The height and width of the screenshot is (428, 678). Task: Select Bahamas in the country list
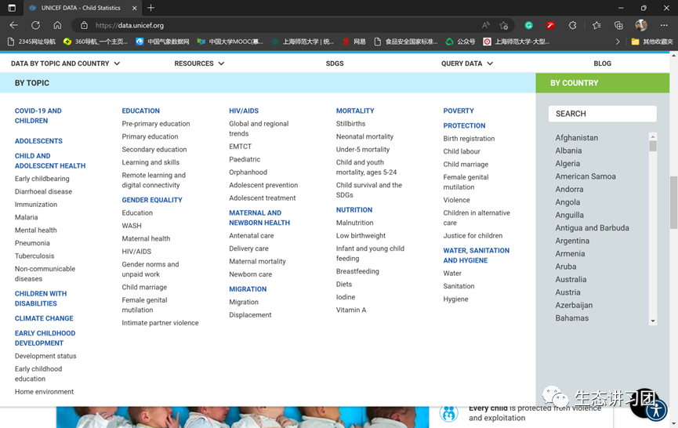click(571, 318)
